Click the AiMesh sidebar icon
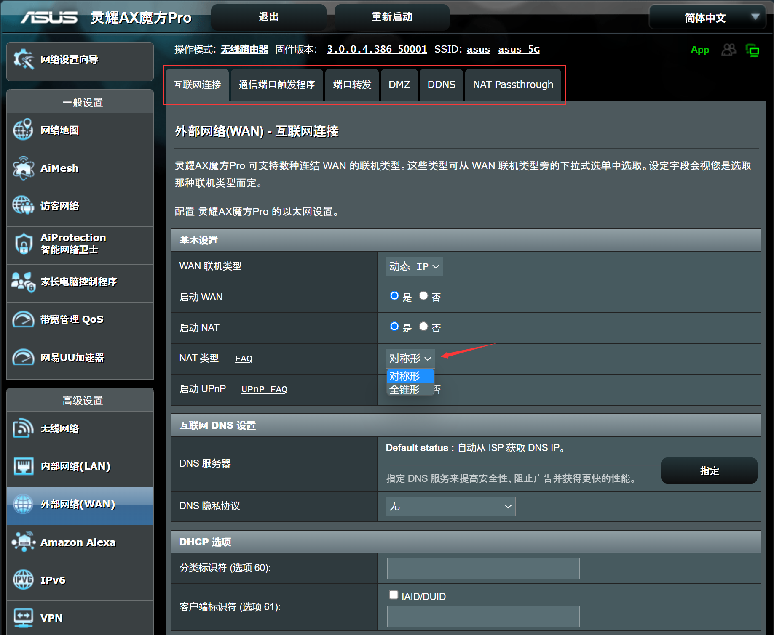 23,168
